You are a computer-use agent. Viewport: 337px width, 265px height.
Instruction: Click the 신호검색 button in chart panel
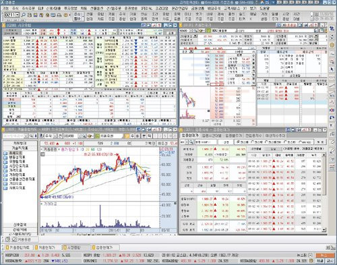[20, 225]
